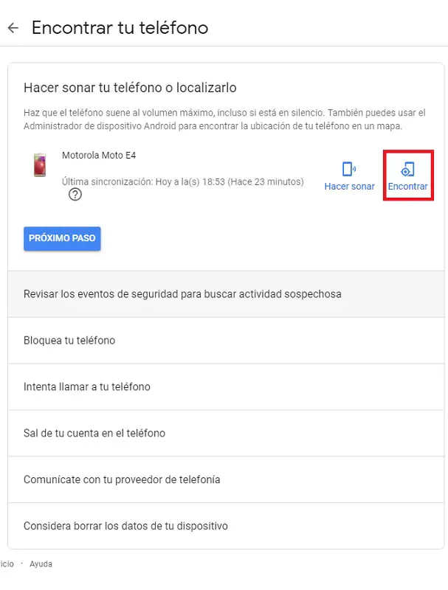Select the Encontrar locate device icon
448x590 pixels.
click(x=407, y=170)
